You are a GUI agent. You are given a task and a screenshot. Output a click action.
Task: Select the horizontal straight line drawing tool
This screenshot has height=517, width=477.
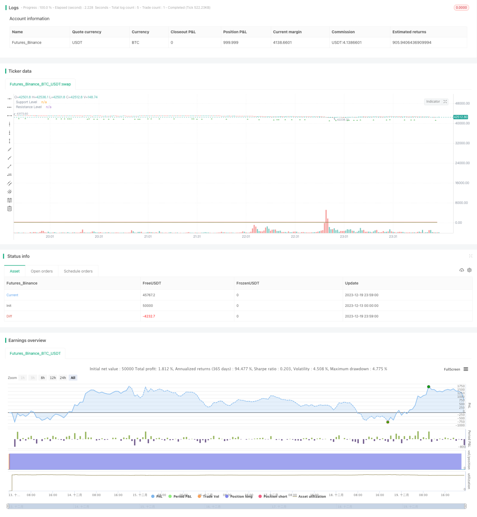(x=10, y=99)
